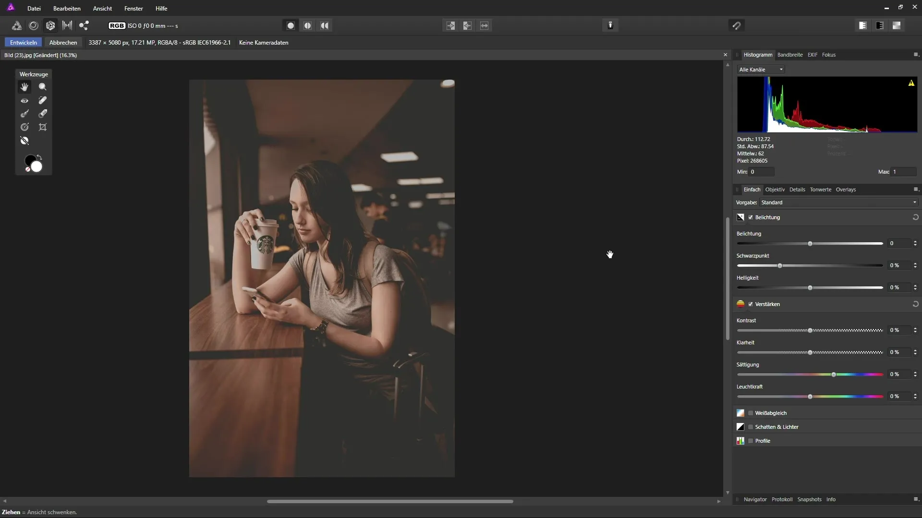This screenshot has height=518, width=922.
Task: Switch to the Bandbreite tab
Action: point(790,55)
